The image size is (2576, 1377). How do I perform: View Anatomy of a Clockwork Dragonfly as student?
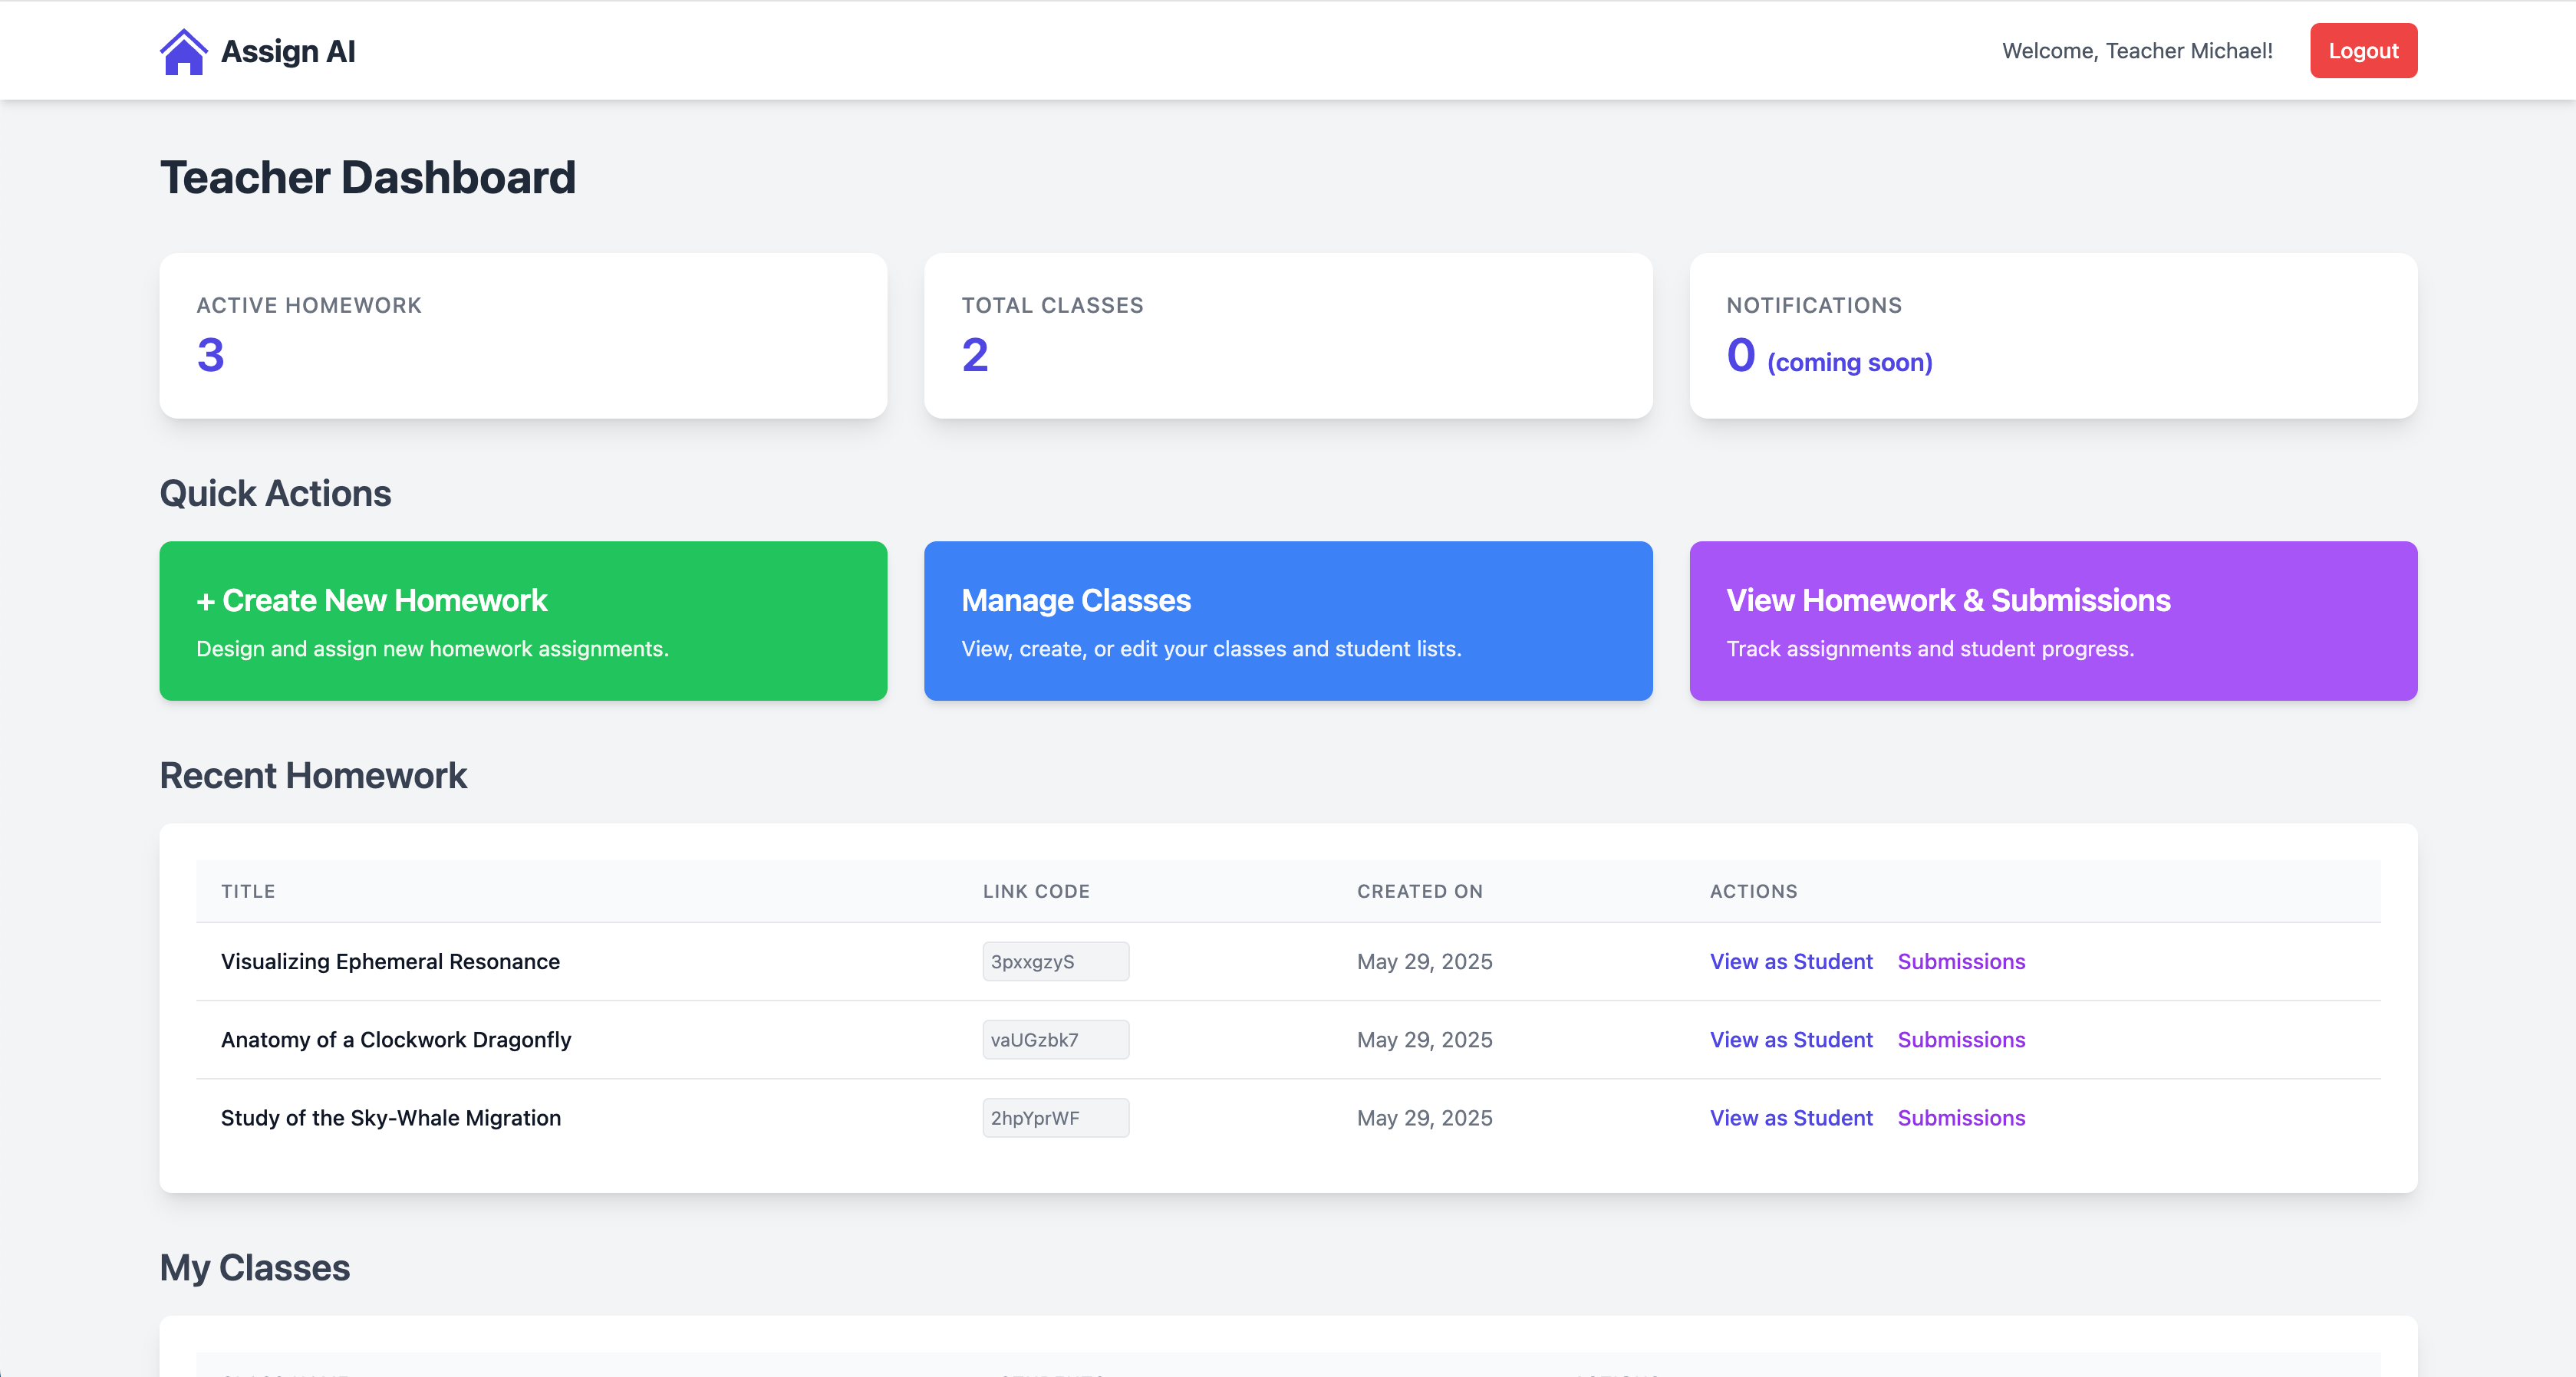[1790, 1039]
